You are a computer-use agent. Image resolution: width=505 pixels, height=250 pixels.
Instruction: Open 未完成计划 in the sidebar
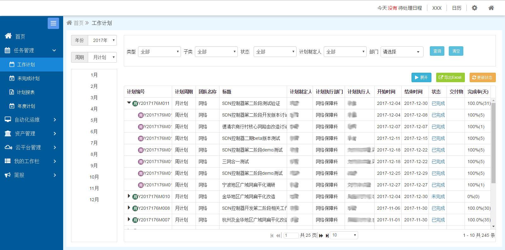(32, 78)
